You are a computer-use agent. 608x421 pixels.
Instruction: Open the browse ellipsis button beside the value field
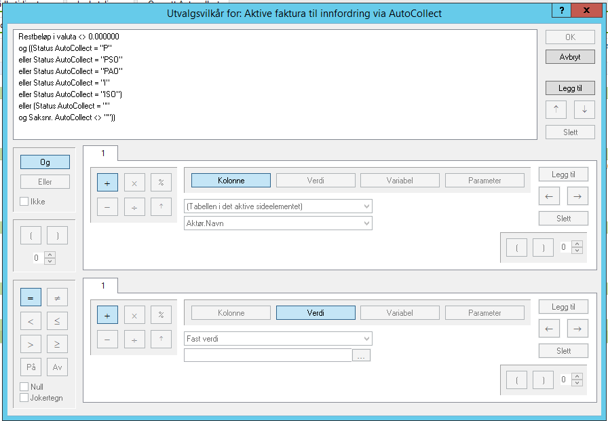[361, 355]
